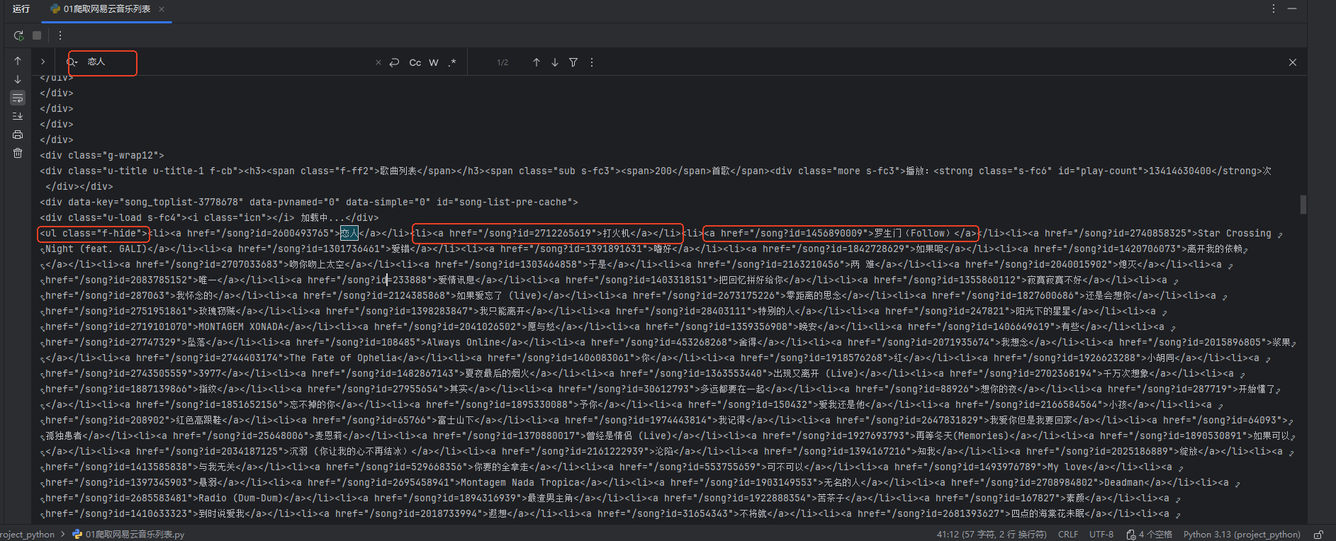
Task: Close the 01爬取网易云音乐列表 run tab
Action: (x=162, y=9)
